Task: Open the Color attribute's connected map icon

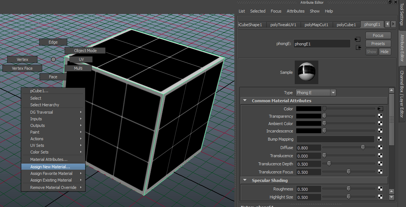Action: pos(380,109)
